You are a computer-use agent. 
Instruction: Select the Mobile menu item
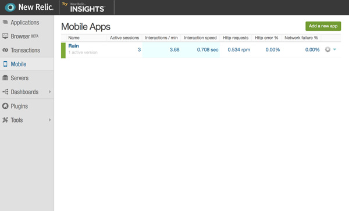[27, 64]
